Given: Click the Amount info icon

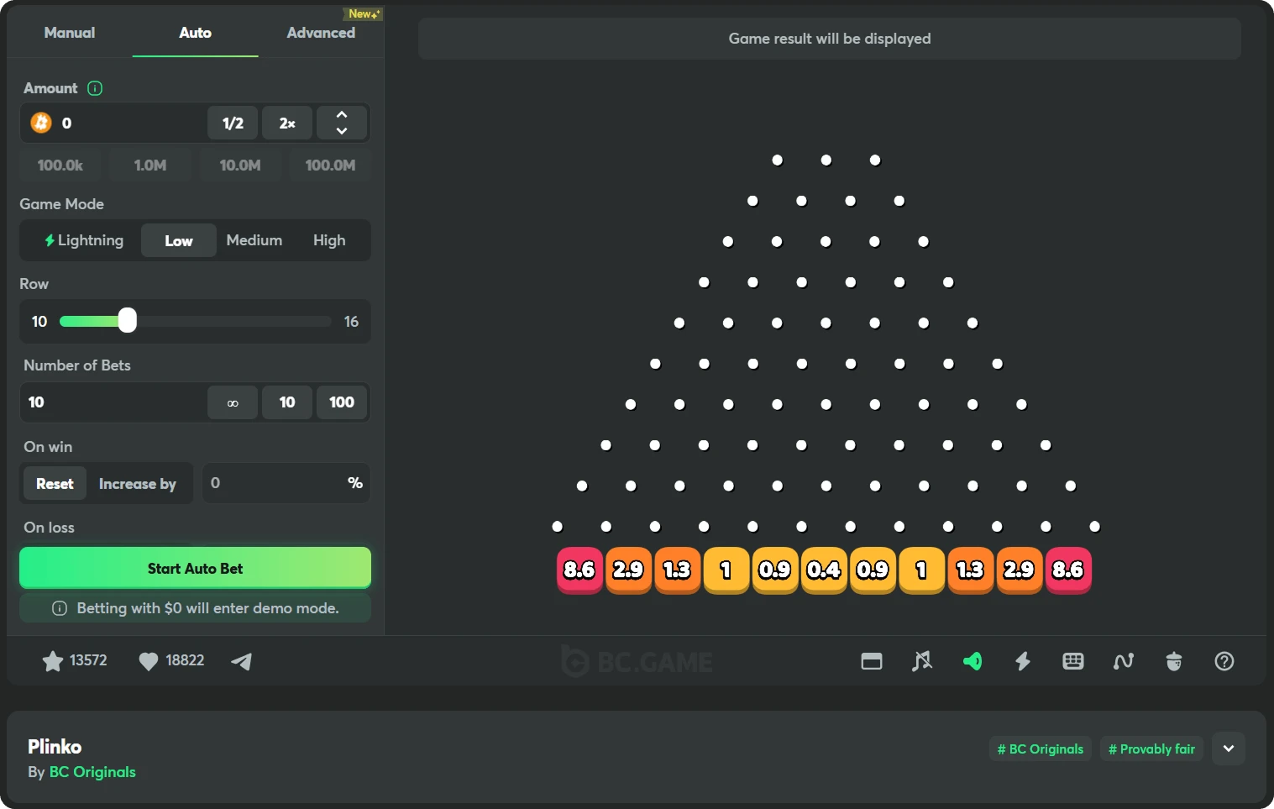Looking at the screenshot, I should coord(95,88).
